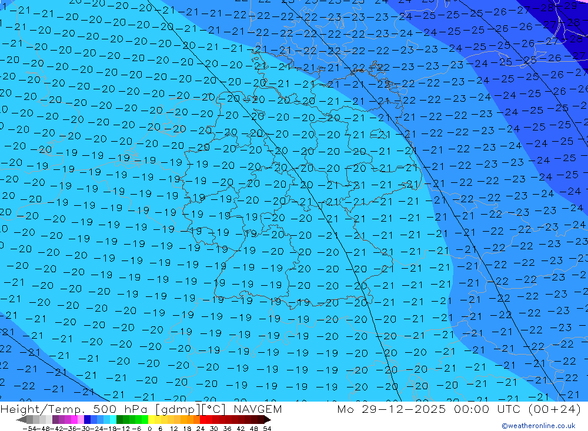Screen dimensions: 588x431
Task: Click the 'Mo 29-12-2025 00:00 UTC' timestamp
Action: tap(430, 409)
